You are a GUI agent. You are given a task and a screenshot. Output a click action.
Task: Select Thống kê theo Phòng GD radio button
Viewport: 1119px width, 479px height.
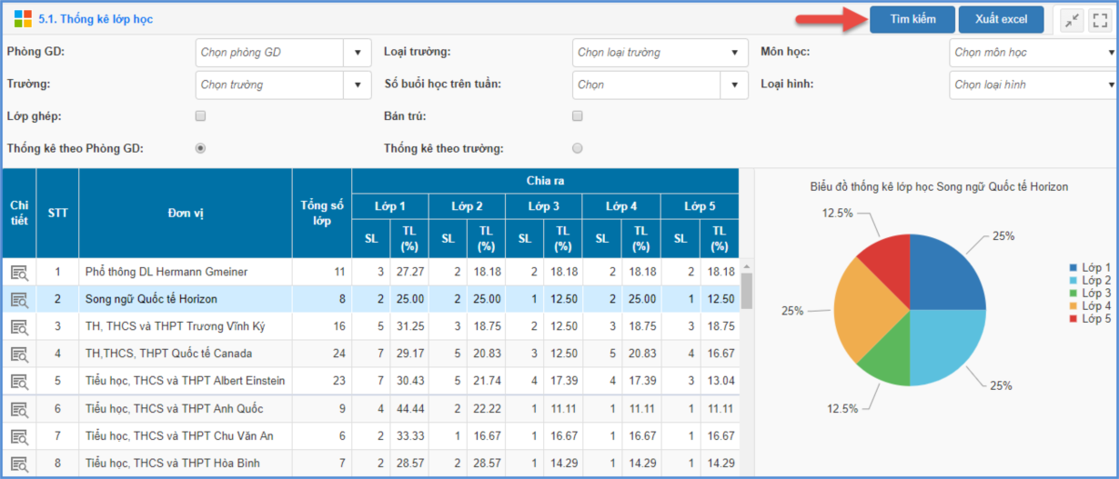coord(201,149)
